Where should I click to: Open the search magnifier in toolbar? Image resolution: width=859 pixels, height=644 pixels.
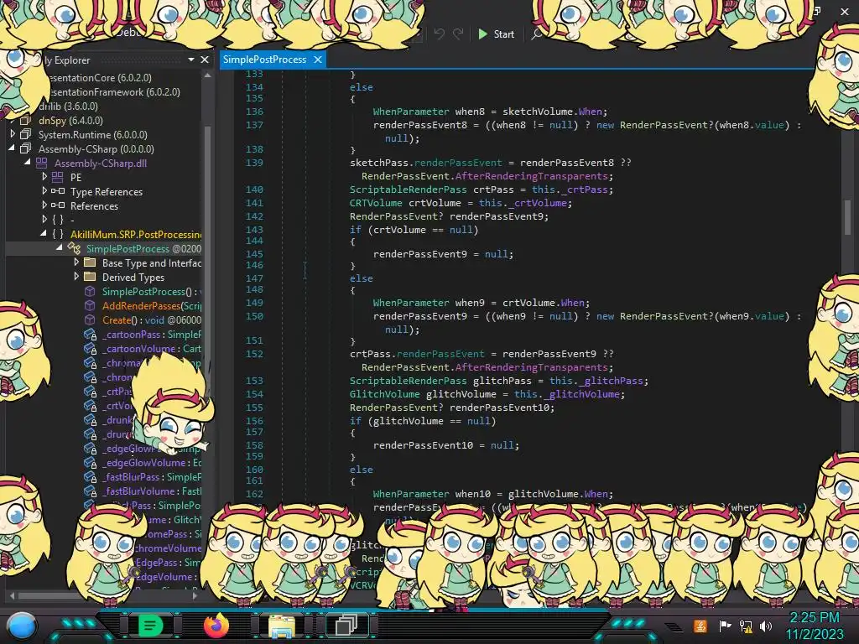coord(537,34)
